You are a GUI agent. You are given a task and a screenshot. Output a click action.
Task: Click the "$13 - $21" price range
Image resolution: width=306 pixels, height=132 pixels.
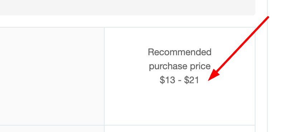point(179,80)
